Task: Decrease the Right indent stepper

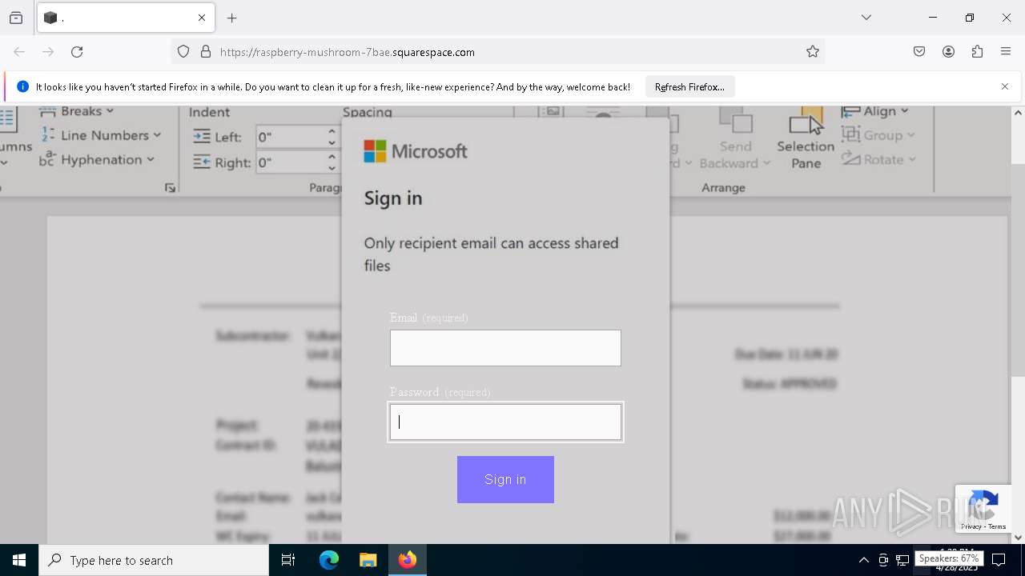Action: (x=332, y=168)
